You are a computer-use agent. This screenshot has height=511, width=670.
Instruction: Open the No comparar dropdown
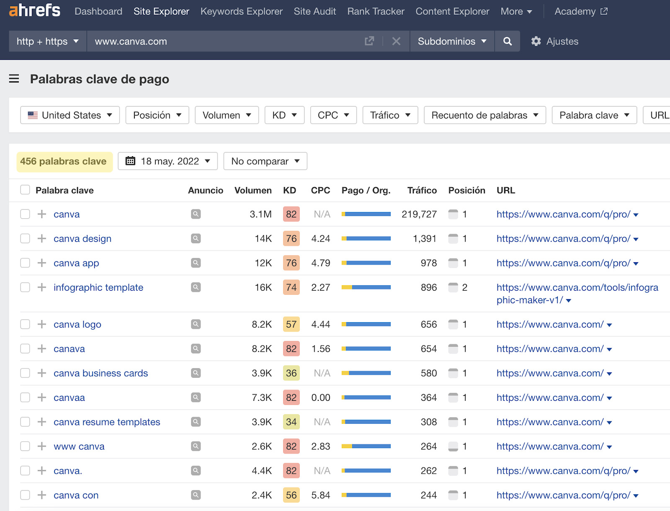point(265,161)
